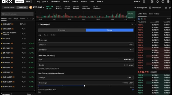Click More in Top movers
172x95 pixels.
[30, 94]
